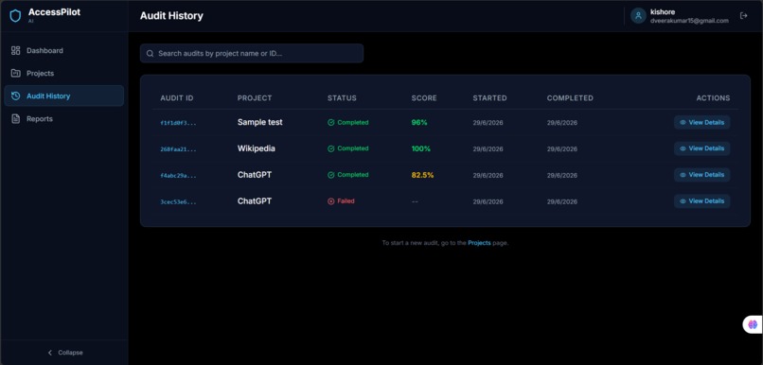
Task: Click the Audit History page title
Action: (x=171, y=16)
